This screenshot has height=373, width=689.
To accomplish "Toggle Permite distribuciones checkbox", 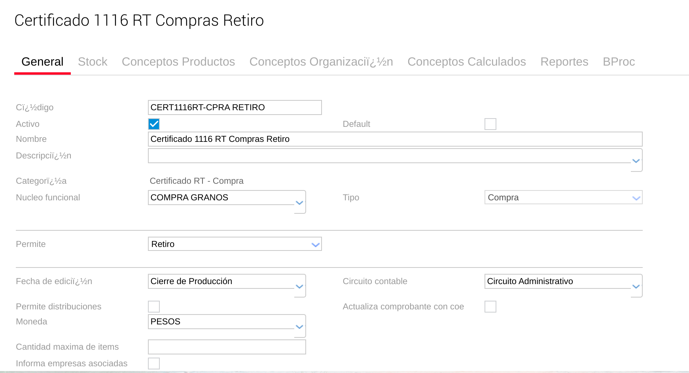I will pos(154,307).
